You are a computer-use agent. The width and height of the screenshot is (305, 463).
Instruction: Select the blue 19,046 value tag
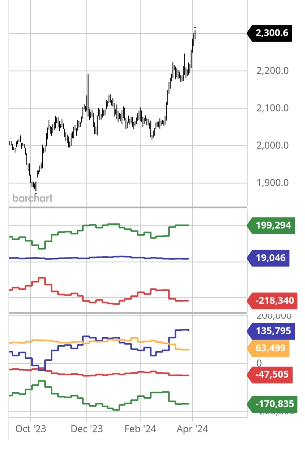[x=270, y=258]
